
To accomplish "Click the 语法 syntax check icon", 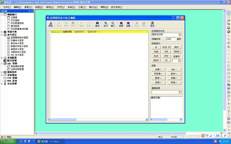I will click(x=137, y=24).
